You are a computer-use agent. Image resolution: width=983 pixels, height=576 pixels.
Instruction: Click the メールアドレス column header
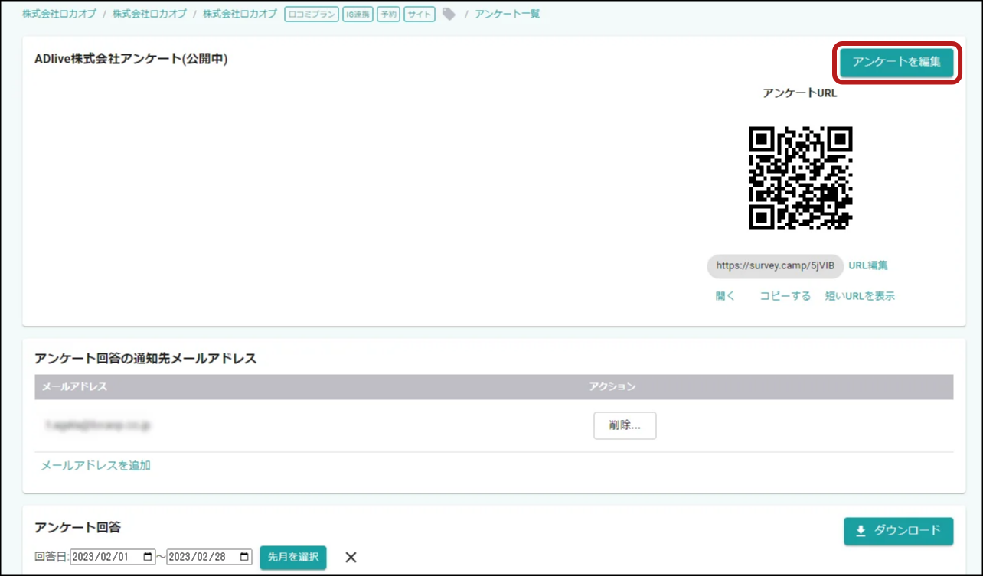tap(74, 386)
